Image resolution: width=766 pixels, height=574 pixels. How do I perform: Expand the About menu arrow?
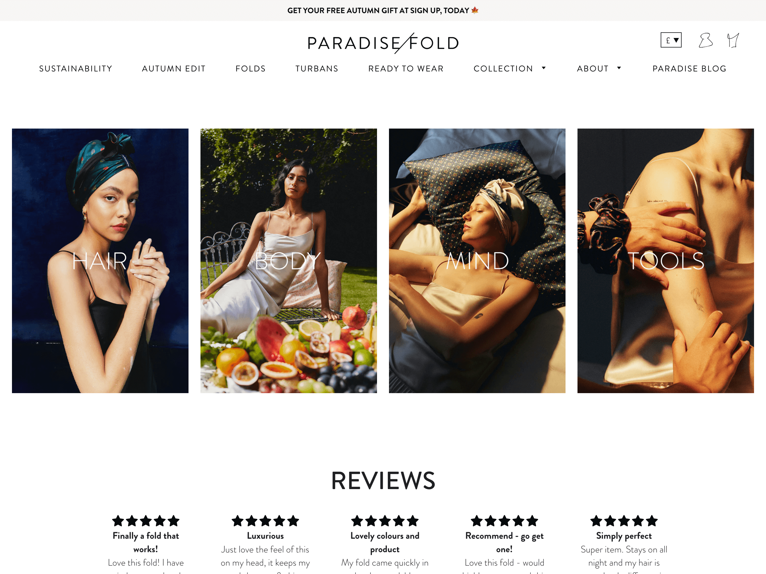619,68
